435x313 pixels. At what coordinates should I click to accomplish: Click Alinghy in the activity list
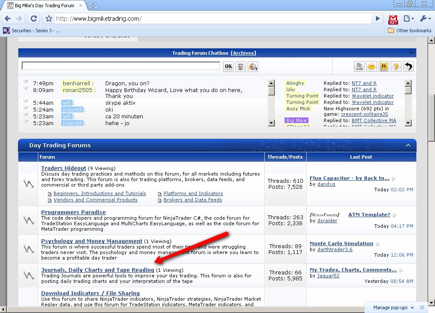point(295,83)
